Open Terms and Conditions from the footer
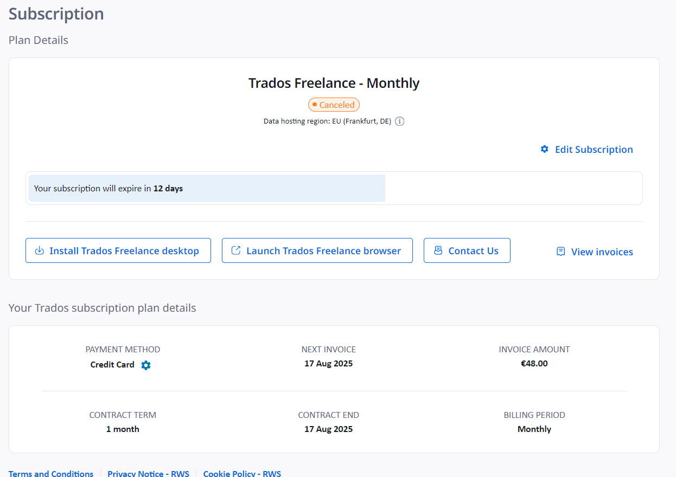The image size is (676, 477). click(50, 473)
